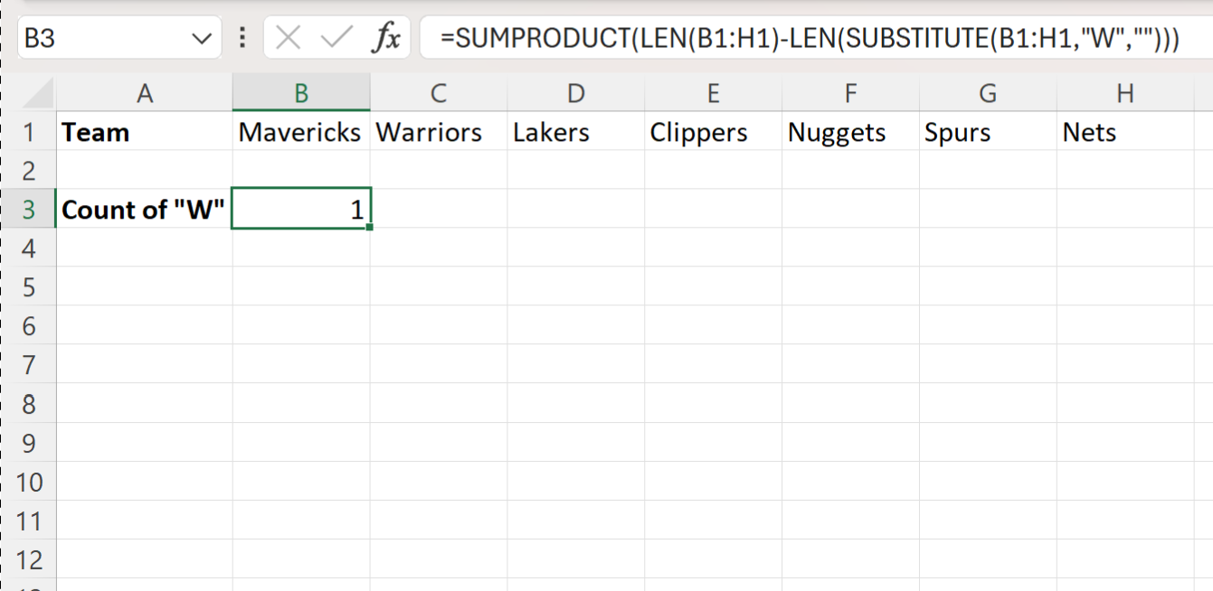The height and width of the screenshot is (591, 1213).
Task: Click the "Mavericks" cell
Action: tap(301, 132)
